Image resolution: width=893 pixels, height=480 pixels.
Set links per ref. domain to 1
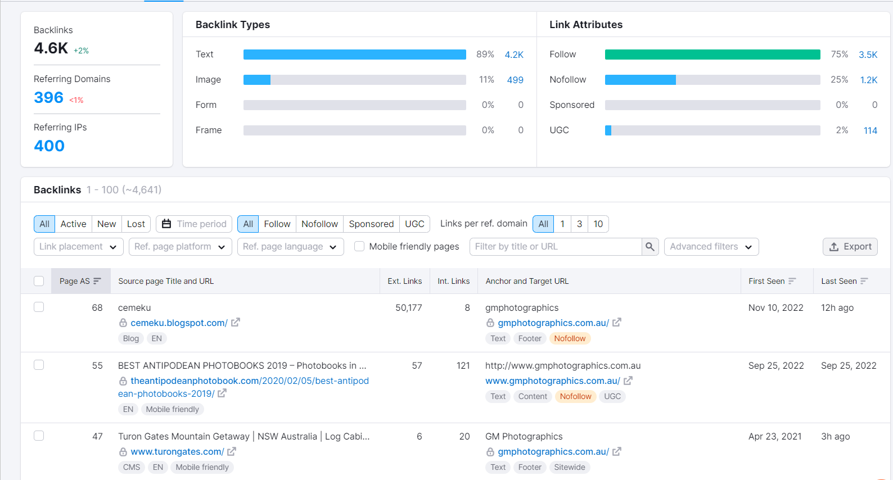(562, 224)
